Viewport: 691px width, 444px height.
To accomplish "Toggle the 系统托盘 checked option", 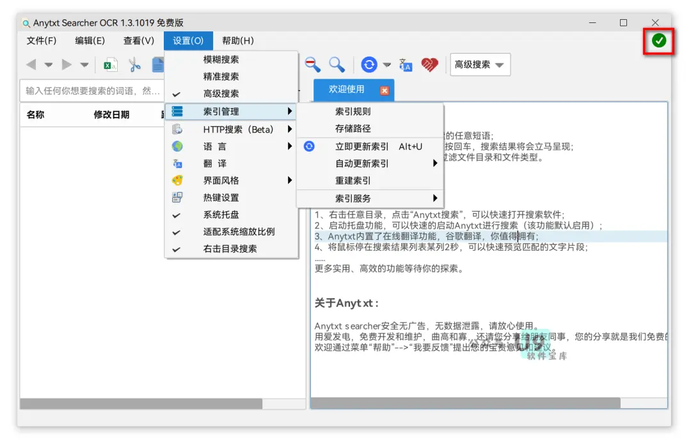I will tap(232, 215).
